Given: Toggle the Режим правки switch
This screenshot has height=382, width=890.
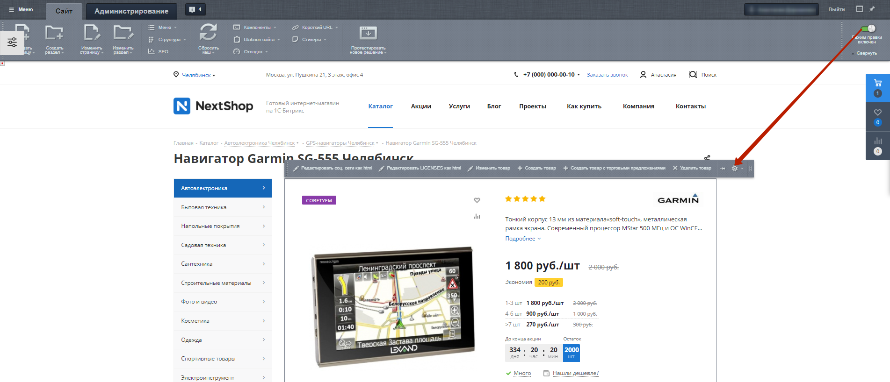Looking at the screenshot, I should [868, 28].
